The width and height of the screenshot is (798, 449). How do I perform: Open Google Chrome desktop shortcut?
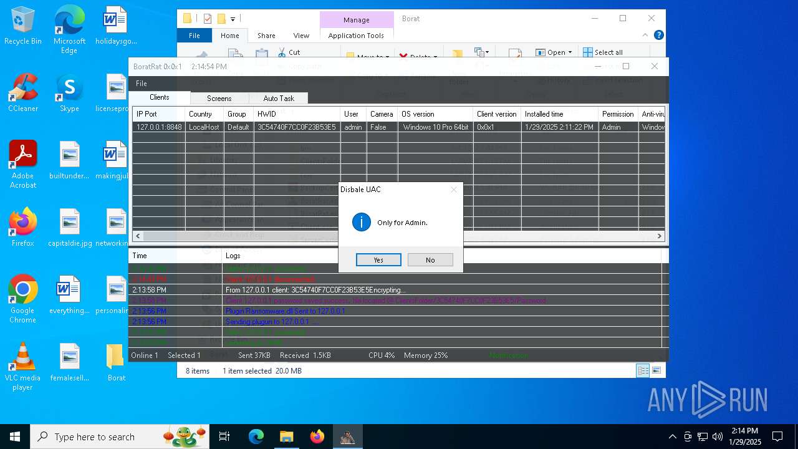[23, 299]
